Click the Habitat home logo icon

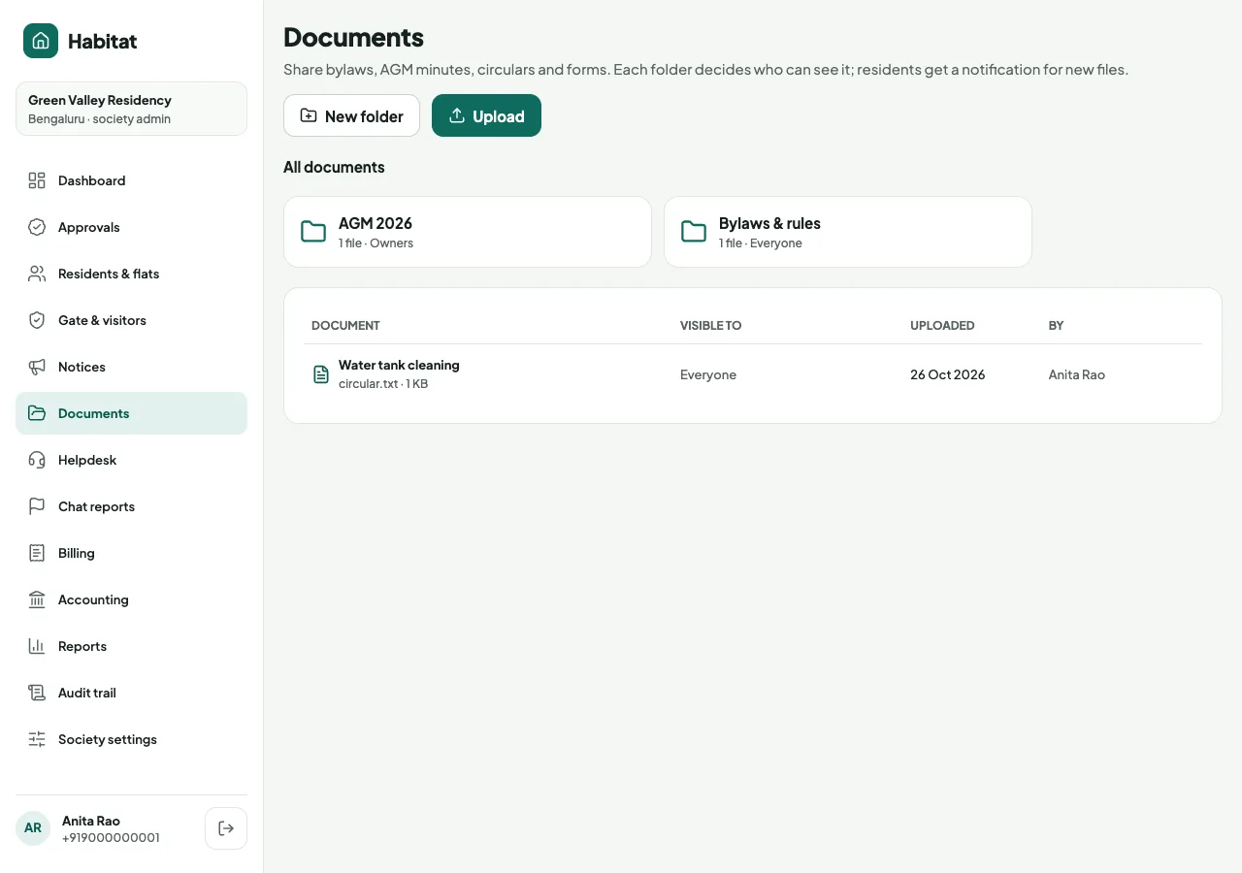[x=41, y=41]
